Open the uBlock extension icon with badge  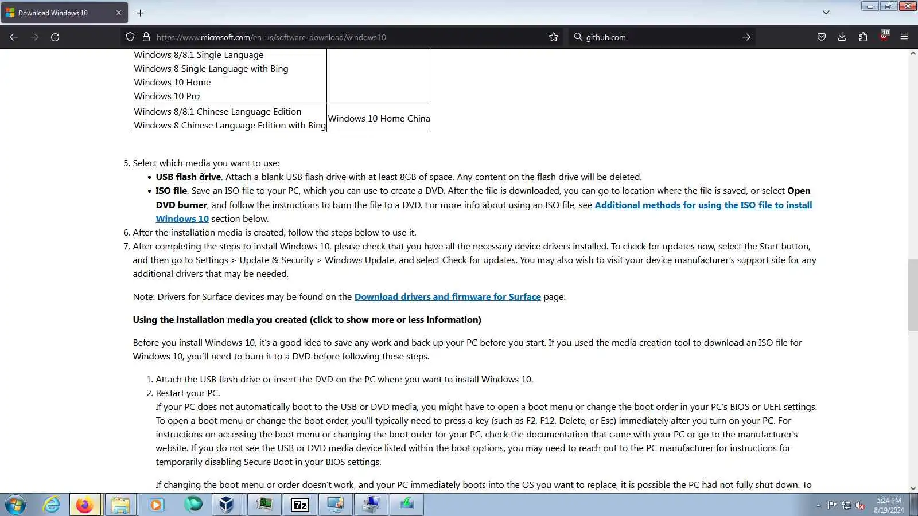pos(884,36)
